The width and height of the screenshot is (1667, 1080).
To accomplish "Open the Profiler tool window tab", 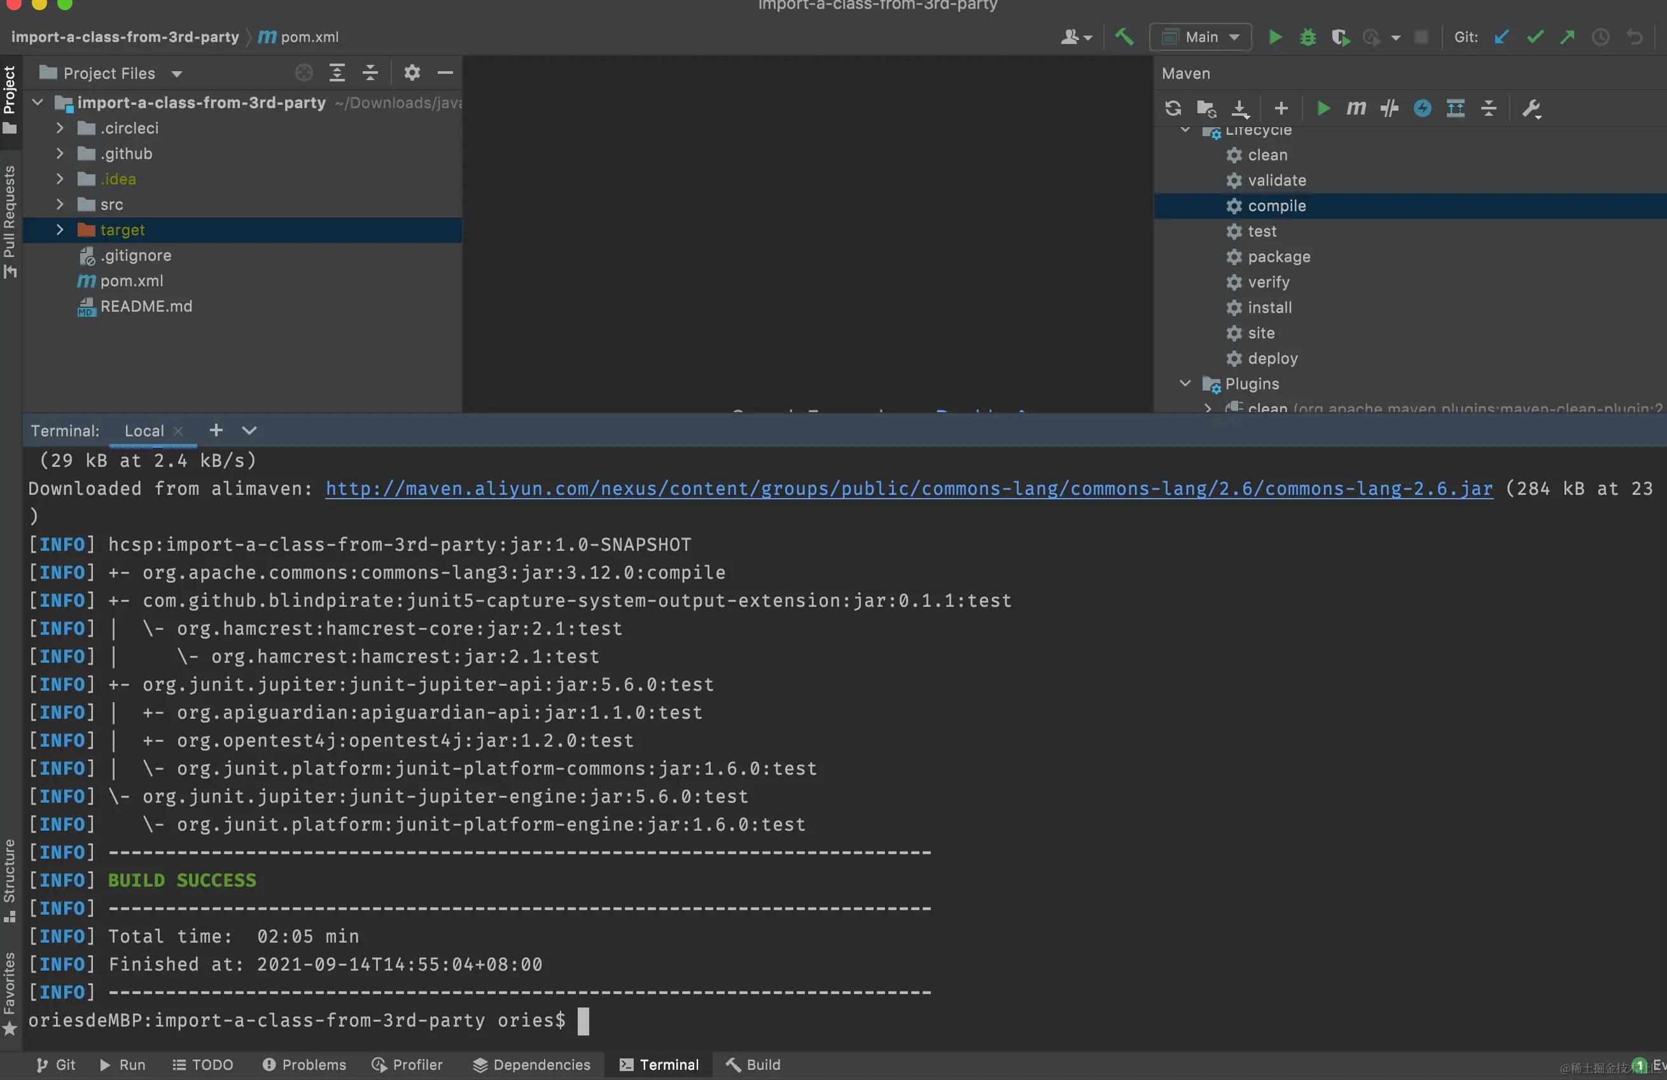I will [407, 1065].
